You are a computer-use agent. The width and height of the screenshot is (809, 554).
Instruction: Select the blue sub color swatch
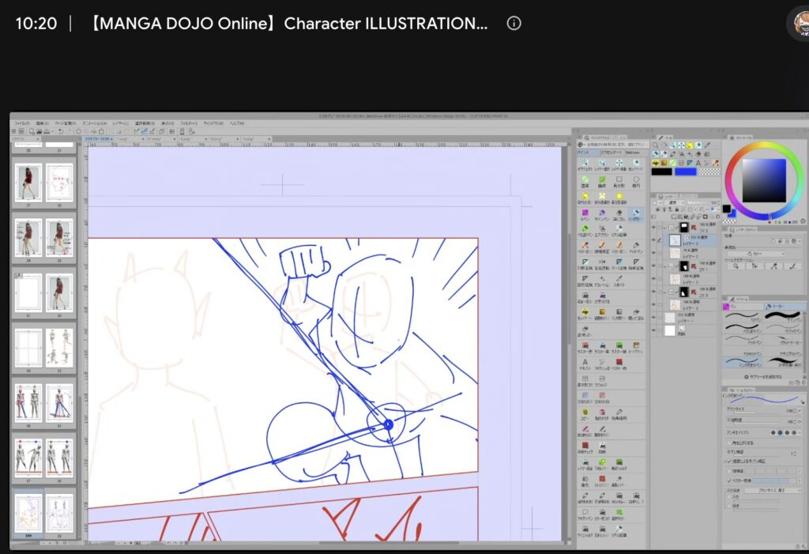pos(685,172)
